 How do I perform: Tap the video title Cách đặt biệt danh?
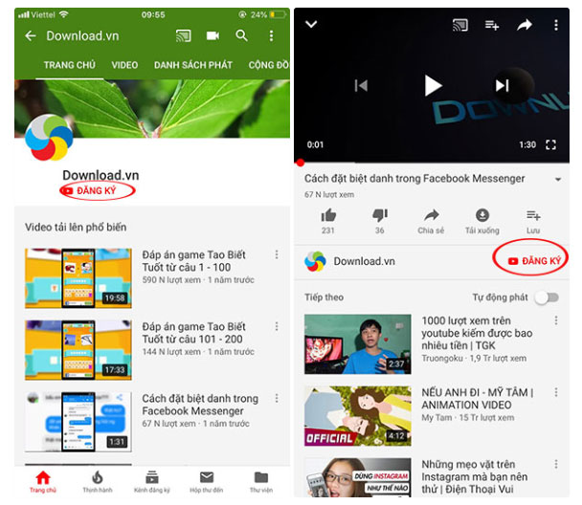click(x=414, y=179)
